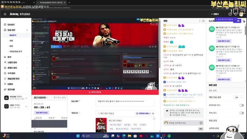Click 10분 미루기 in second news feed card
The height and width of the screenshot is (139, 247).
[224, 60]
